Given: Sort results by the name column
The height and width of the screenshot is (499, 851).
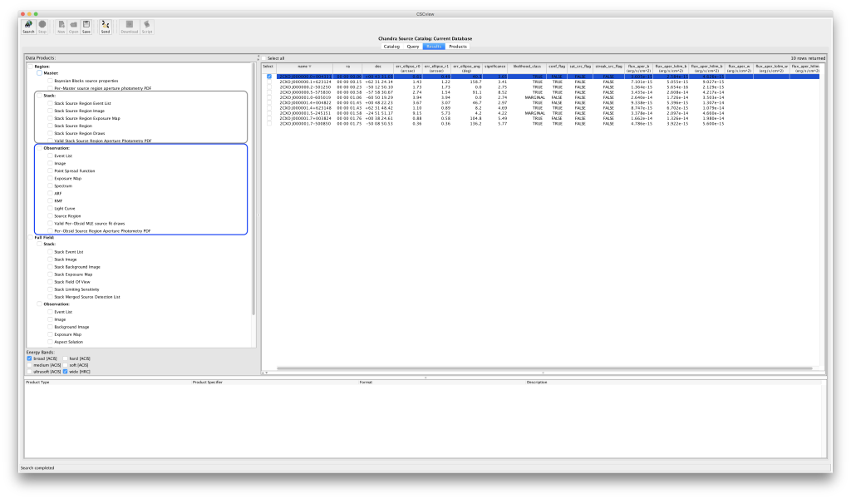Looking at the screenshot, I should (304, 68).
